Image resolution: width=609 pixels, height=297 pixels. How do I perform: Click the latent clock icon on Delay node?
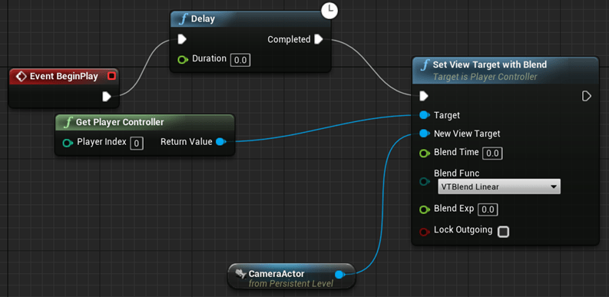pyautogui.click(x=329, y=11)
